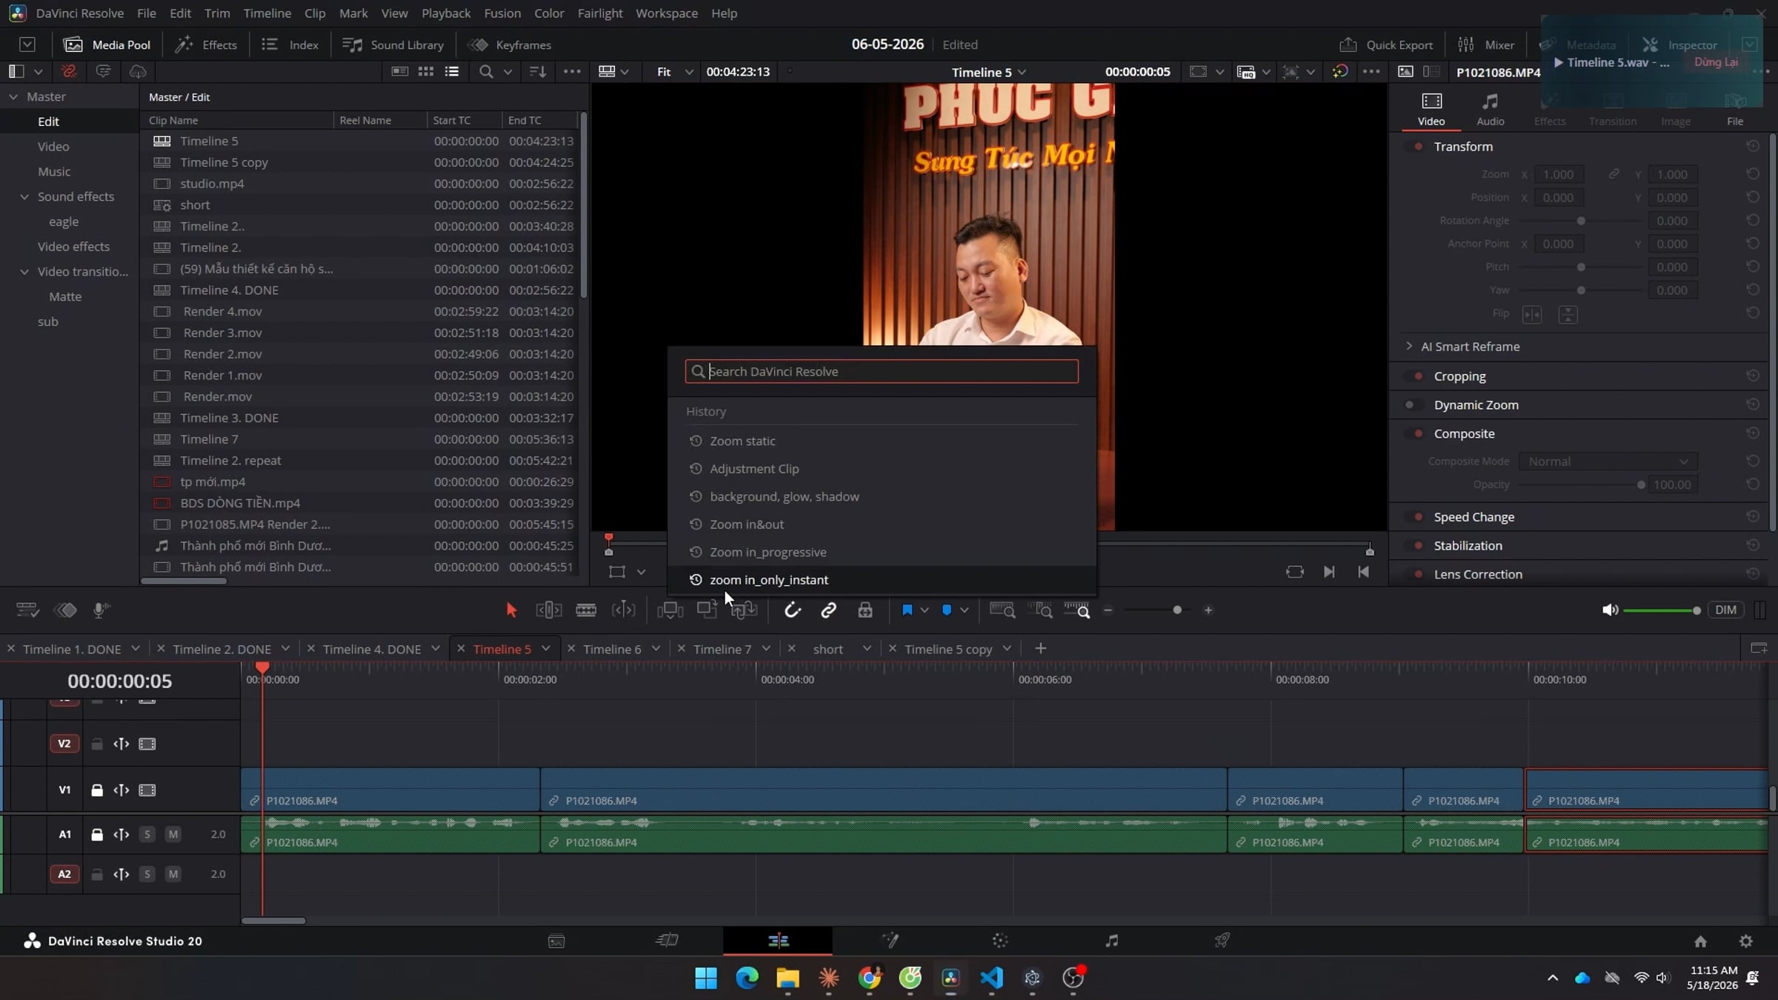Open the Fairlight page icon
The height and width of the screenshot is (1000, 1778).
(x=1112, y=941)
